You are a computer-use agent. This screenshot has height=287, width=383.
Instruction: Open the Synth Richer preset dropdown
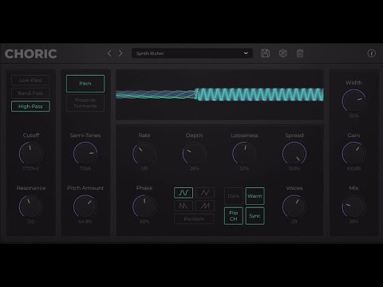click(192, 53)
